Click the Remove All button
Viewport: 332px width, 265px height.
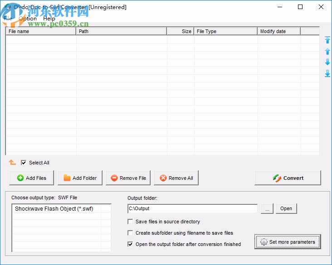pos(176,178)
